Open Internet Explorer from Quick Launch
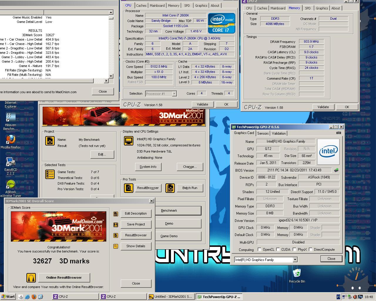The image size is (376, 301). (x=27, y=297)
